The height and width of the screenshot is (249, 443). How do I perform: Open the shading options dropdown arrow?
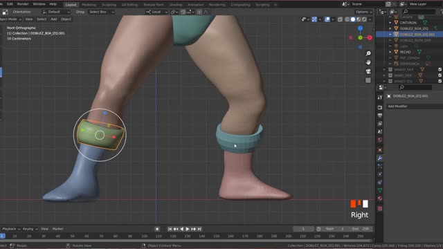[370, 19]
